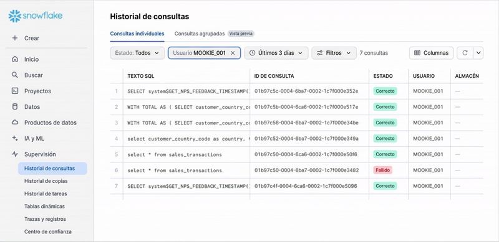Open the Columnas column chooser
Viewport: 499px width, 242px height.
coord(431,53)
